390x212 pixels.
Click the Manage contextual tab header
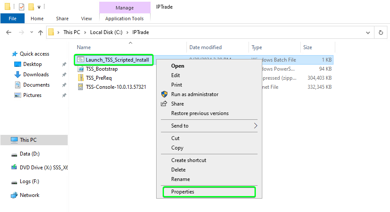tap(125, 8)
